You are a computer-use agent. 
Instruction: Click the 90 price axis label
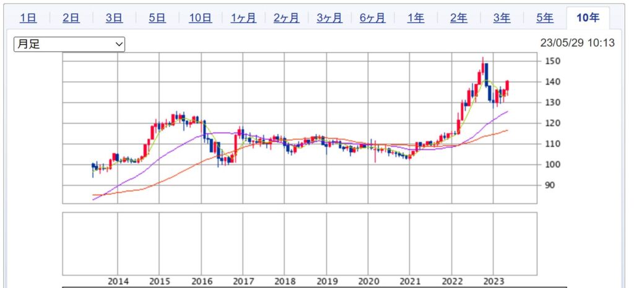[x=550, y=185]
